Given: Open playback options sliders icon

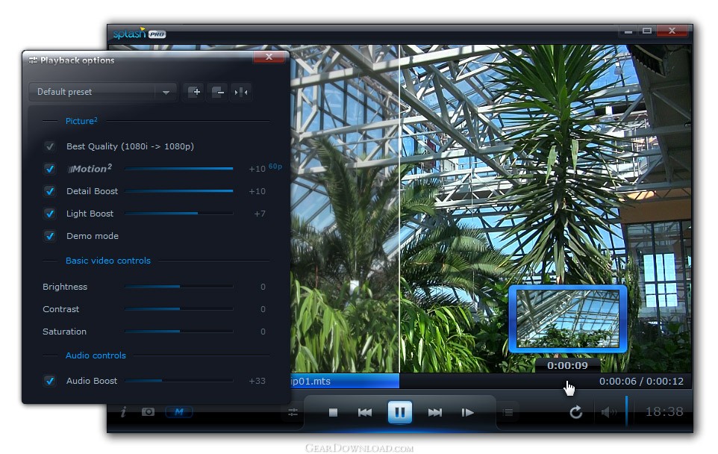Looking at the screenshot, I should (x=293, y=412).
